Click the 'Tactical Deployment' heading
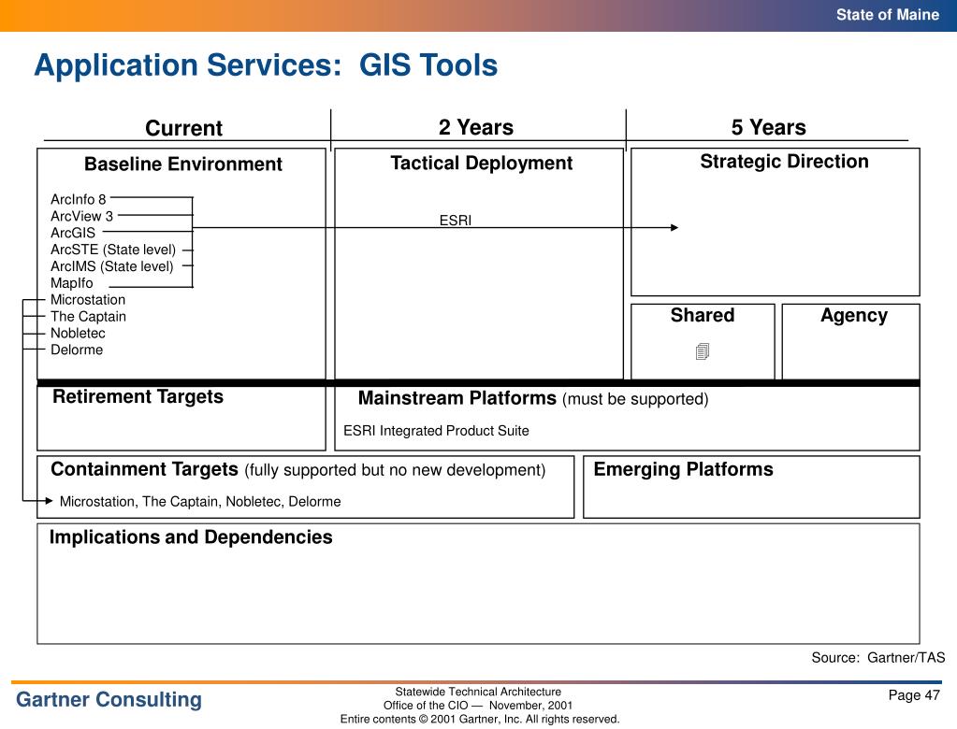The image size is (957, 729). click(482, 164)
